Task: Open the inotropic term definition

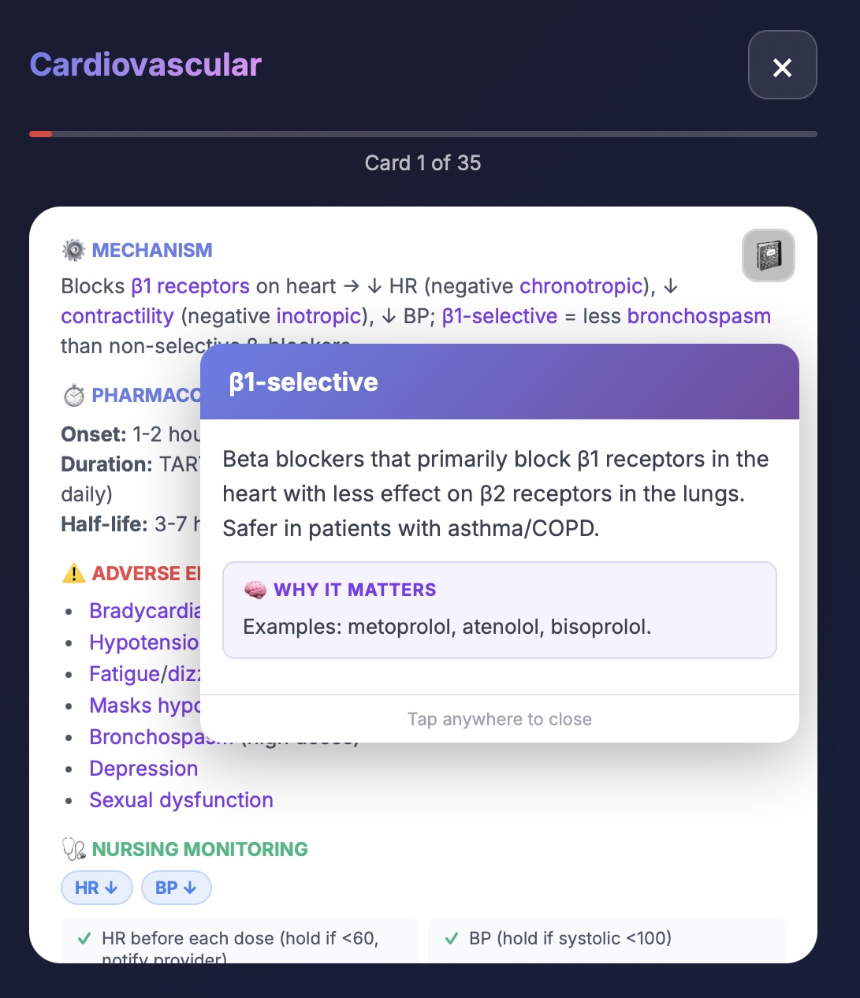Action: click(318, 316)
